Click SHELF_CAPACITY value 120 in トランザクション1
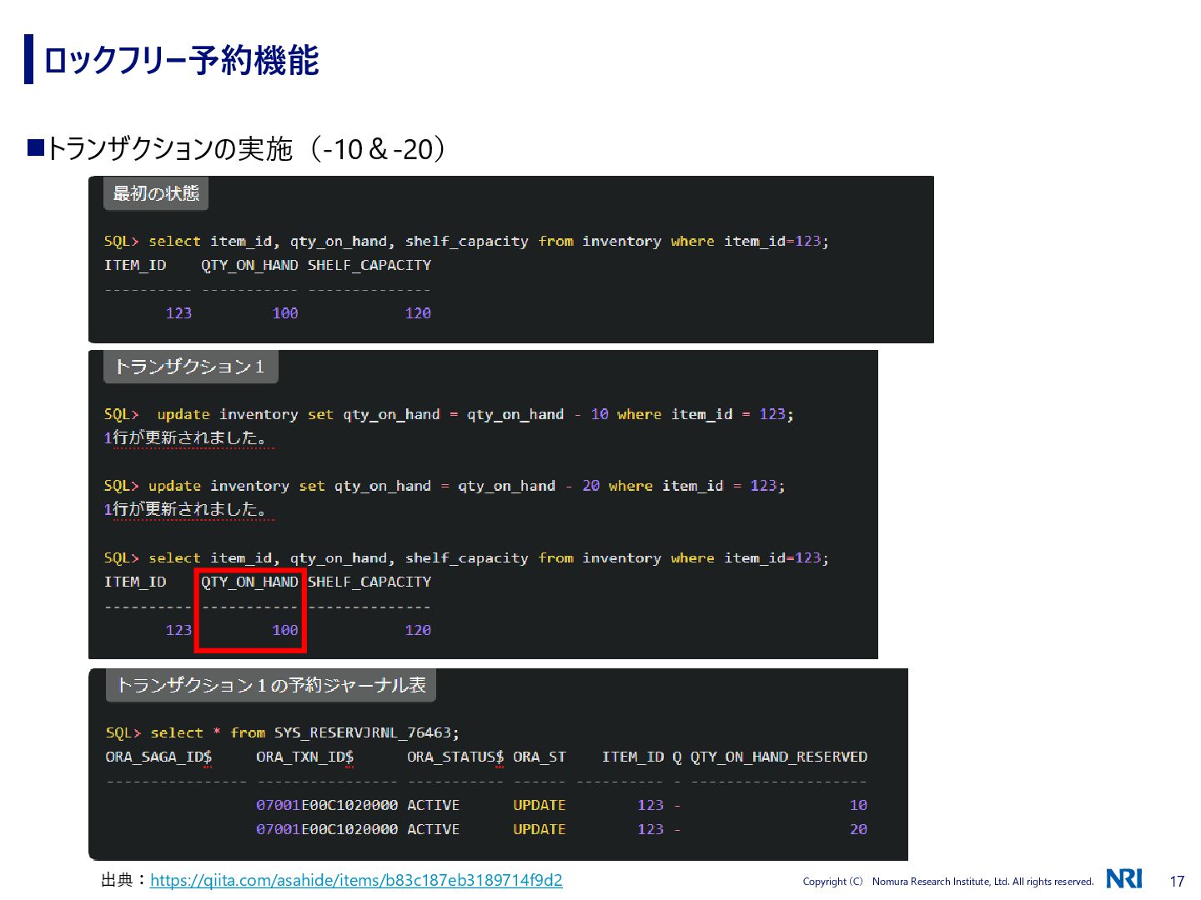Viewport: 1201px width, 900px height. click(418, 630)
